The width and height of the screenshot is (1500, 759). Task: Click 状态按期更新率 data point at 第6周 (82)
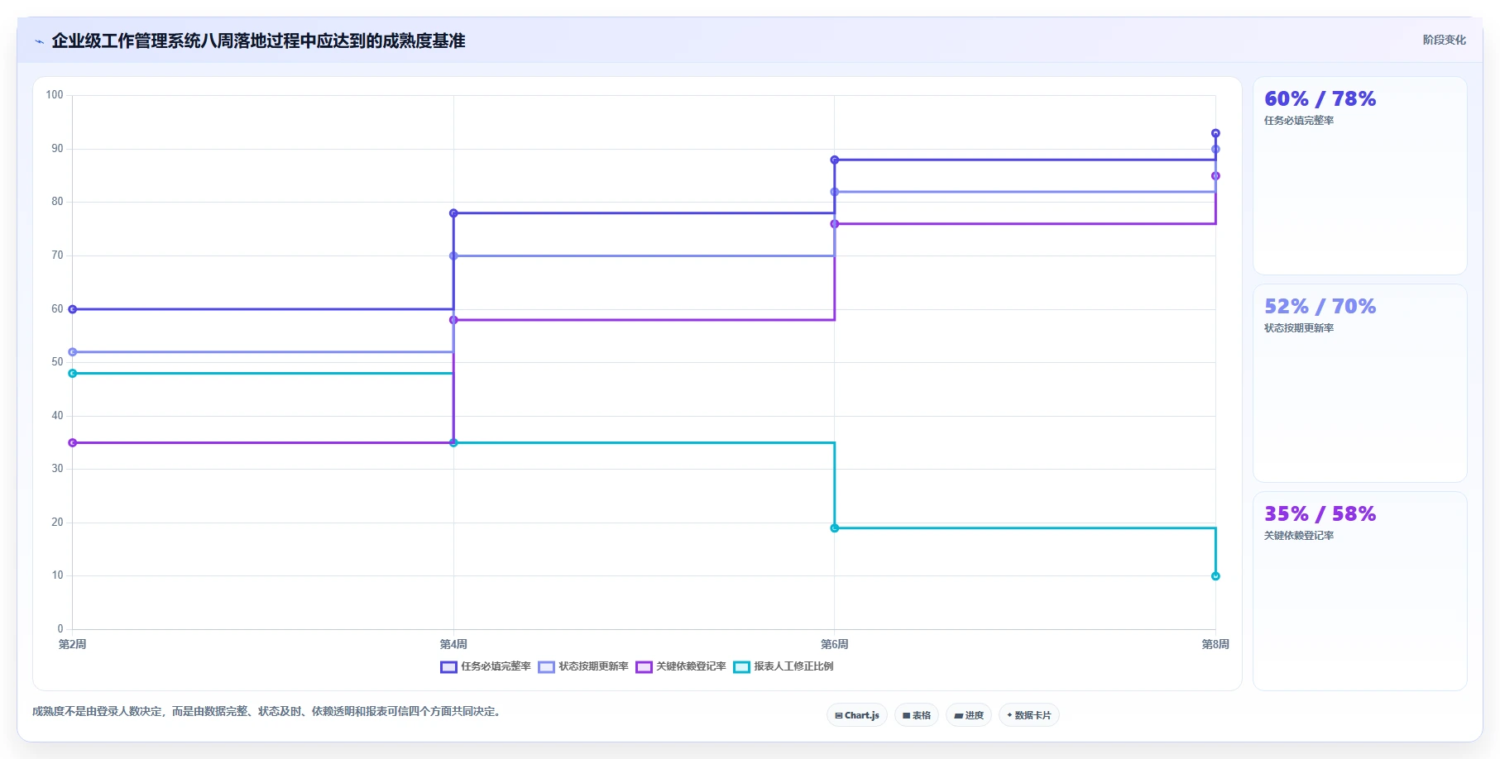tap(835, 192)
